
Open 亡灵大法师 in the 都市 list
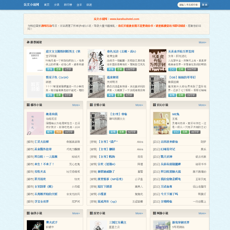pos(41,142)
